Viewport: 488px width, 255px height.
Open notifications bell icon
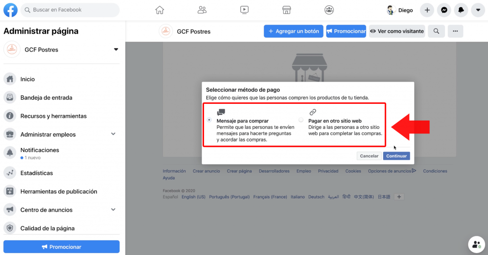(461, 10)
